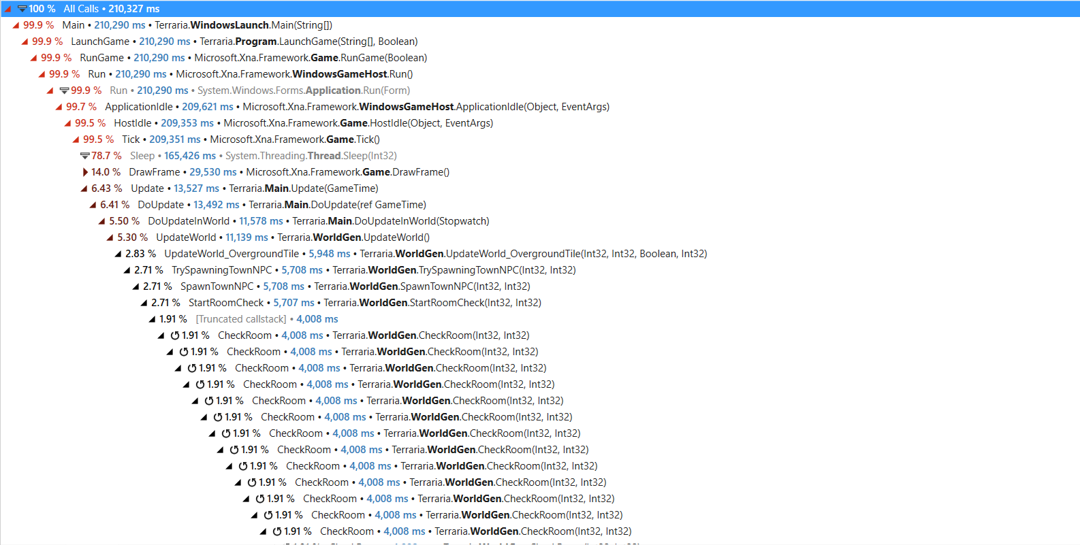This screenshot has height=545, width=1080.
Task: Collapse the All Calls root node
Action: 7,9
